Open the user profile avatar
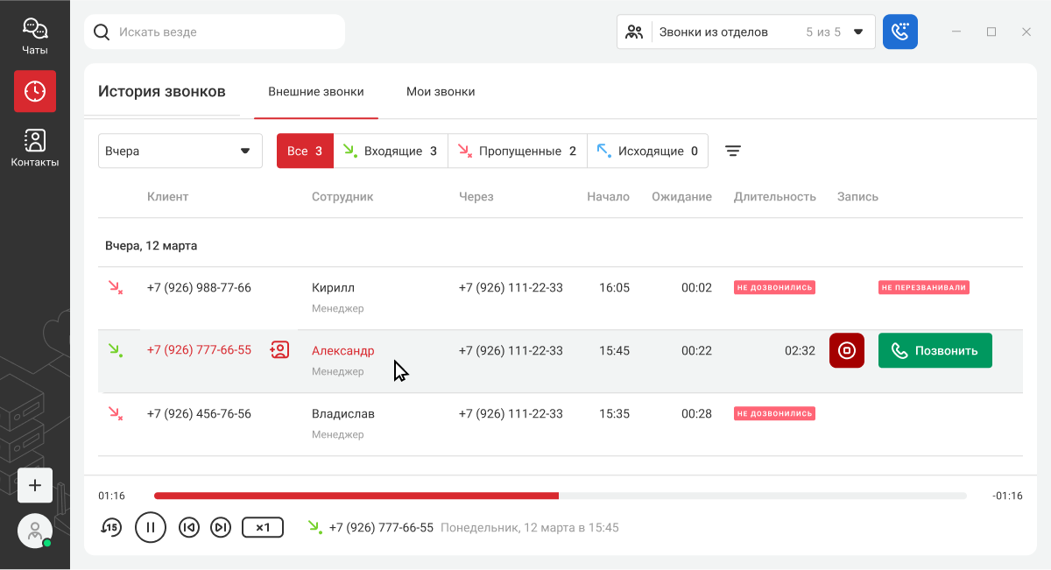Viewport: 1051px width, 570px height. pyautogui.click(x=35, y=531)
